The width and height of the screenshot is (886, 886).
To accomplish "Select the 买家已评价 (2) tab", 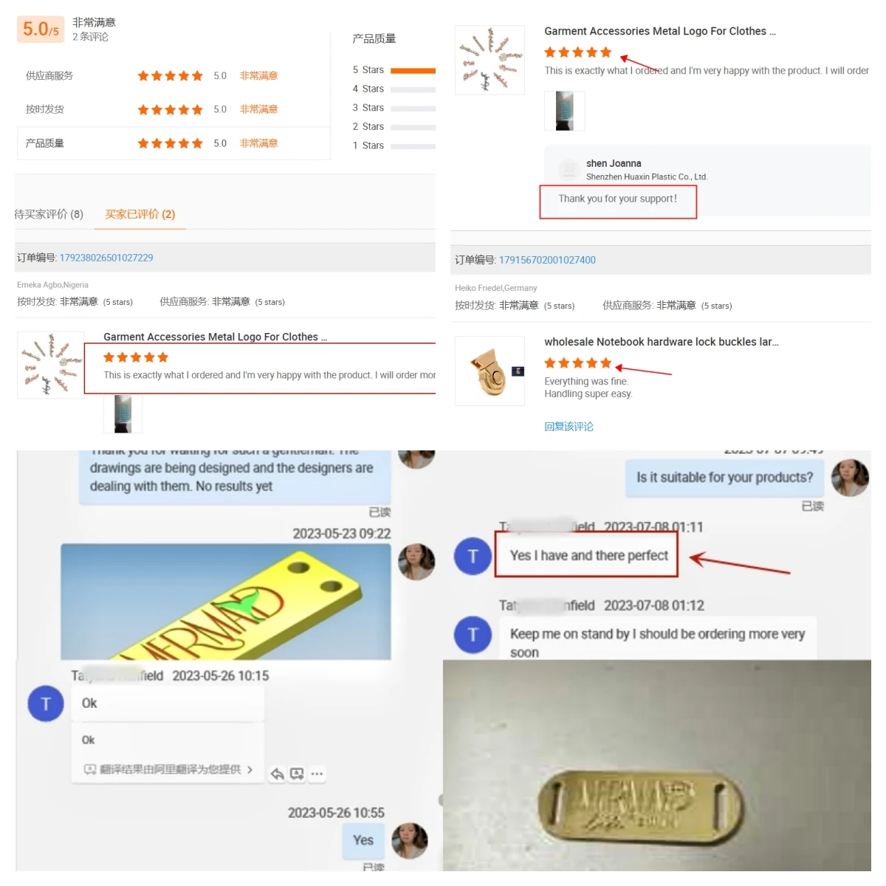I will 140,214.
